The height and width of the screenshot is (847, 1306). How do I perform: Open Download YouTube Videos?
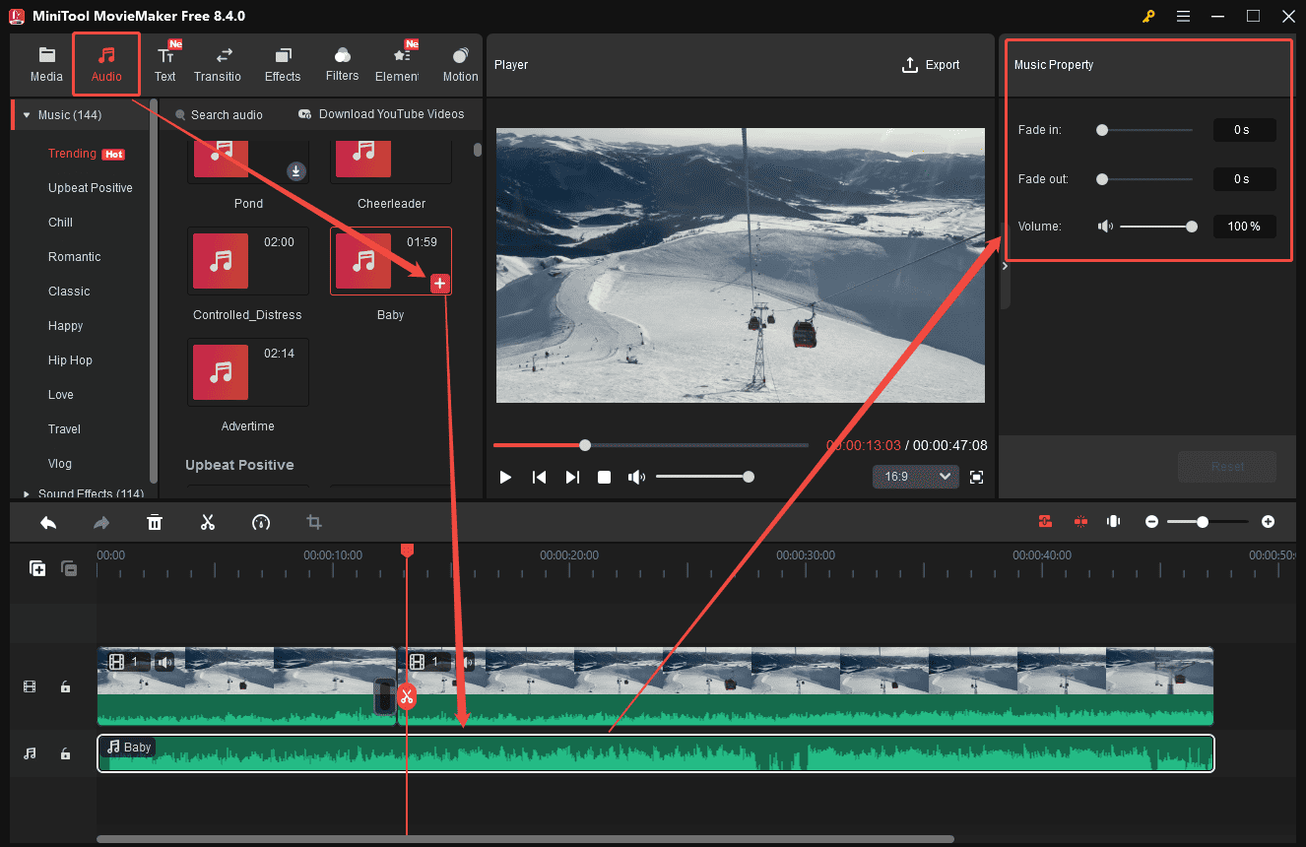pyautogui.click(x=382, y=114)
